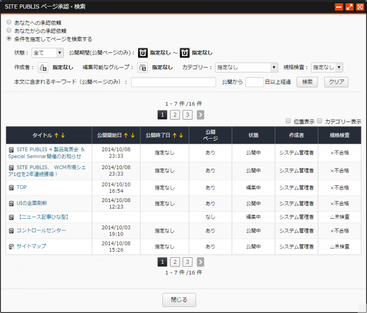Select page 1 in bottom pagination
This screenshot has width=367, height=313.
(x=162, y=262)
